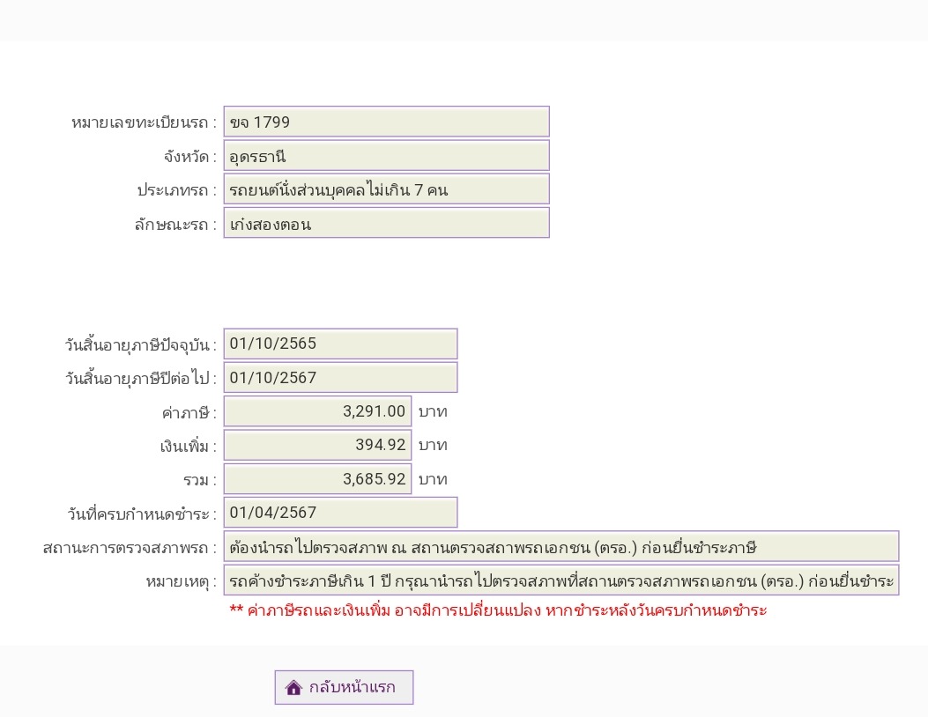Screen dimensions: 928x717
Task: Click the บาท unit beside ค่าภาษี amount
Action: click(433, 412)
